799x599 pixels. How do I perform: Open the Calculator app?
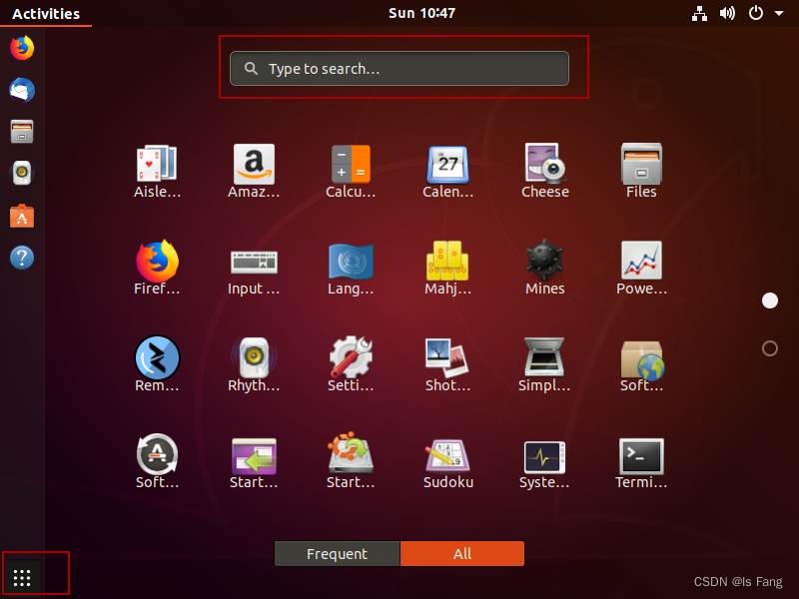point(351,171)
